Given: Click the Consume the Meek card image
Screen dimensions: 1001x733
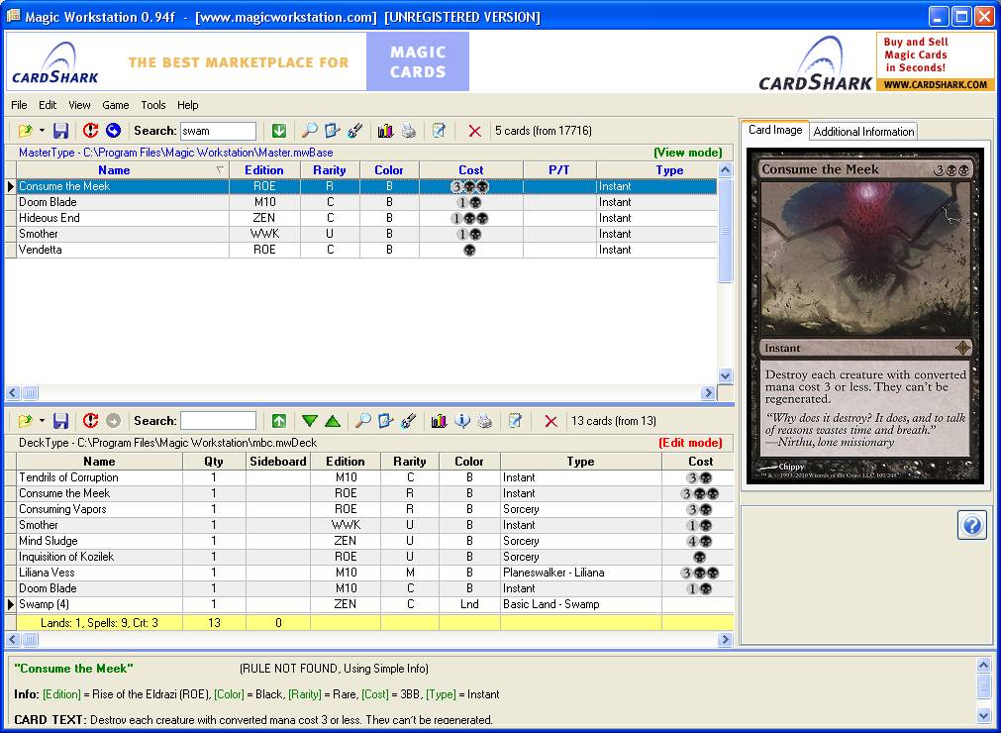Looking at the screenshot, I should pyautogui.click(x=865, y=317).
